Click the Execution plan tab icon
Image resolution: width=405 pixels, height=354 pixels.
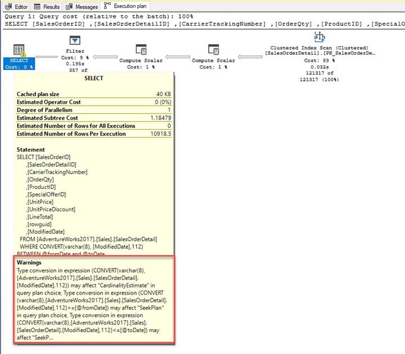click(x=107, y=6)
